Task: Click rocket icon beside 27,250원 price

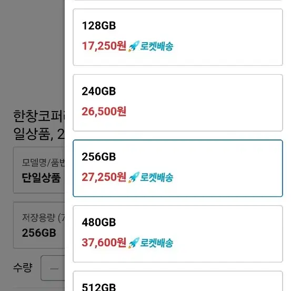Action: tap(134, 177)
